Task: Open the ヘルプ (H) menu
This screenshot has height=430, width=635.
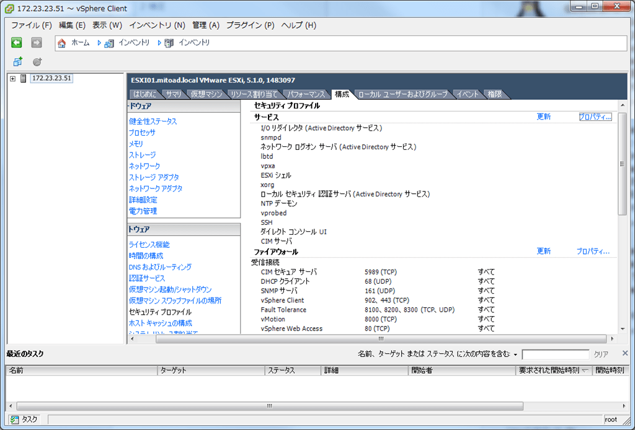Action: tap(298, 25)
